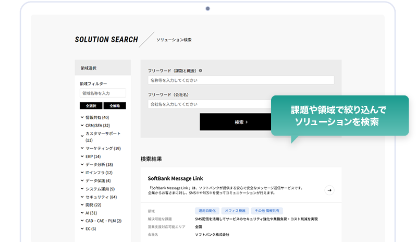This screenshot has height=242, width=417.
Task: Click the black 検索 button
Action: click(236, 122)
